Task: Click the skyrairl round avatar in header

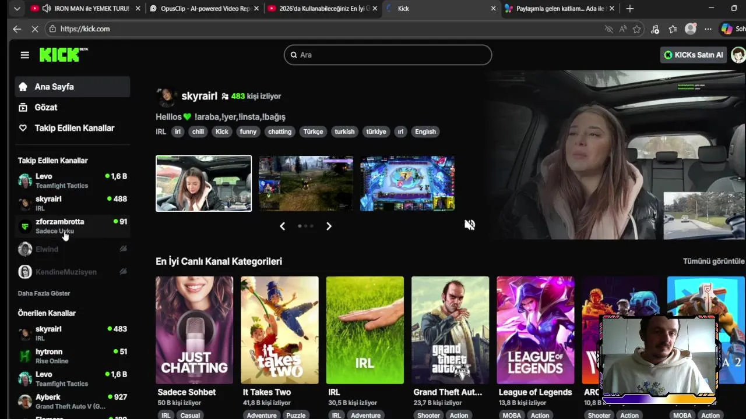Action: coord(166,97)
